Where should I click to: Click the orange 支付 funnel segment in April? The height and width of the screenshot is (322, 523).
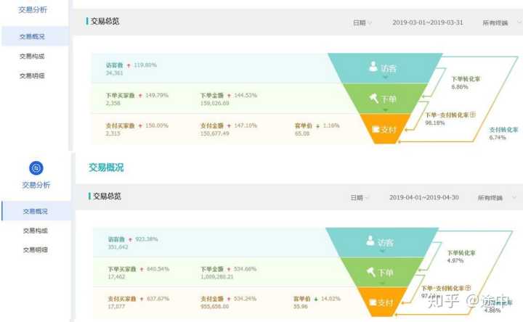tap(381, 302)
